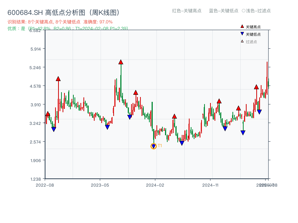This screenshot has width=298, height=223.
Task: Click the blue key-low marker just above the T1 circle
Action: coord(153,146)
